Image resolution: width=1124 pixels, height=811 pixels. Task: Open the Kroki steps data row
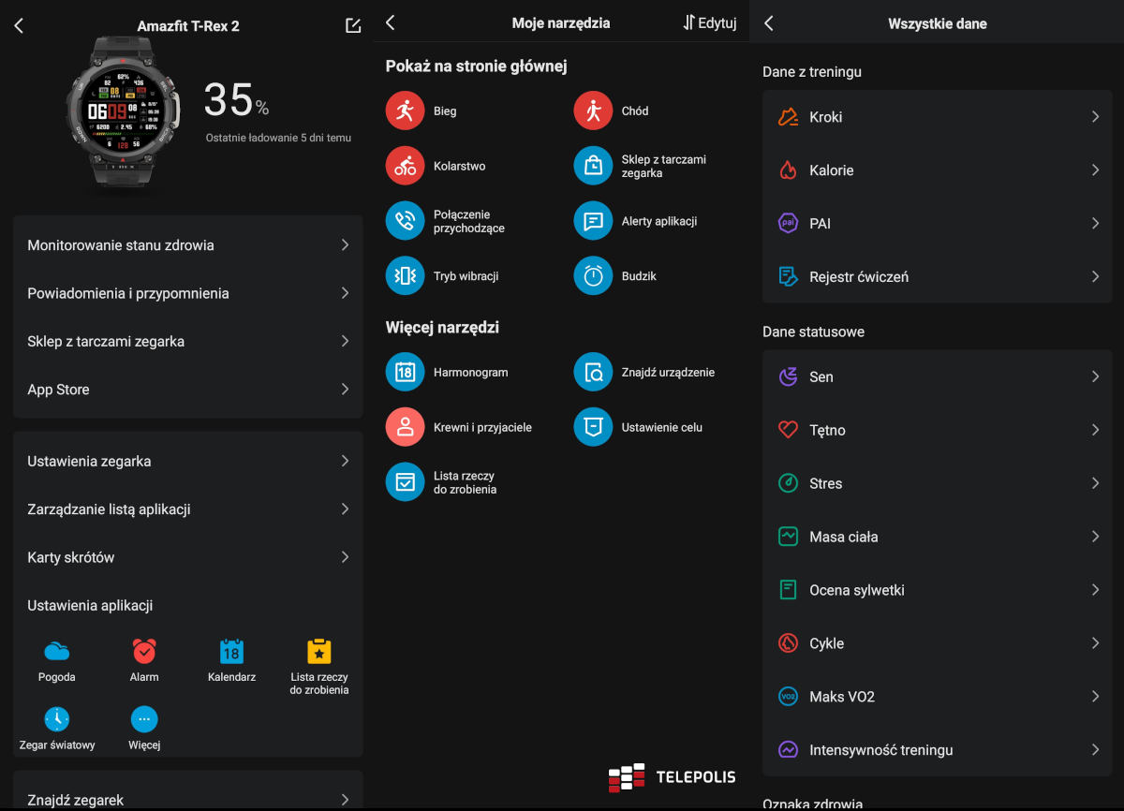[937, 117]
